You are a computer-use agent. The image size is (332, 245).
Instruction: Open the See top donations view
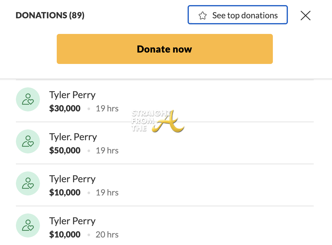(x=237, y=15)
